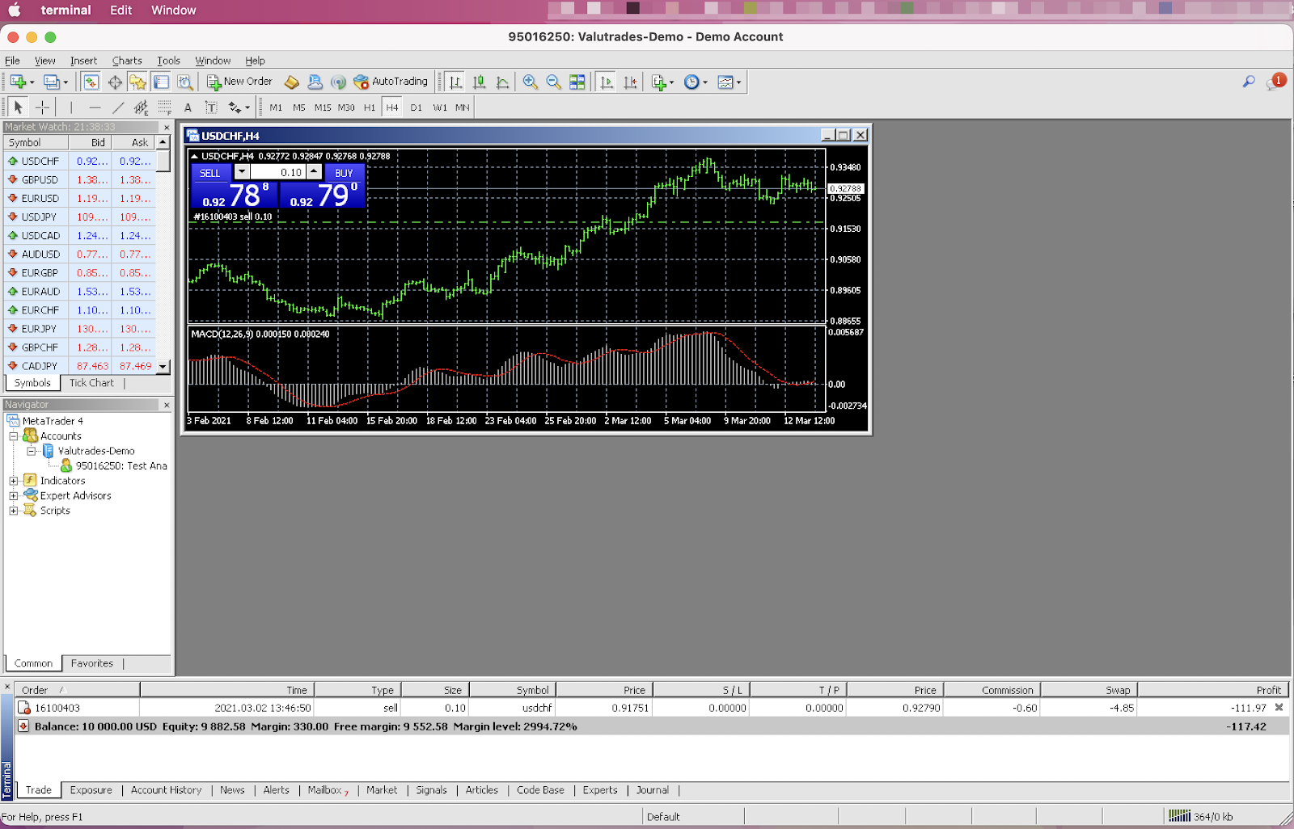
Task: Toggle the Auto Scroll chart icon
Action: pyautogui.click(x=607, y=82)
